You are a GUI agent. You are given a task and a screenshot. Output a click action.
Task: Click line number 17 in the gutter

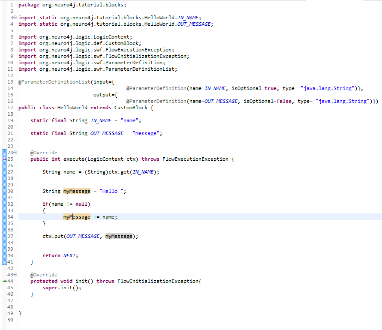[10, 108]
